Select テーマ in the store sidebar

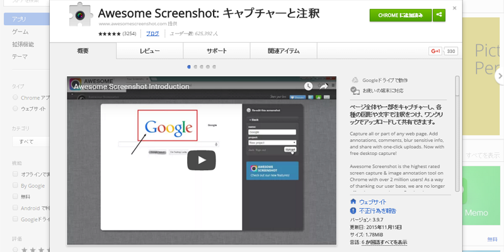point(20,57)
